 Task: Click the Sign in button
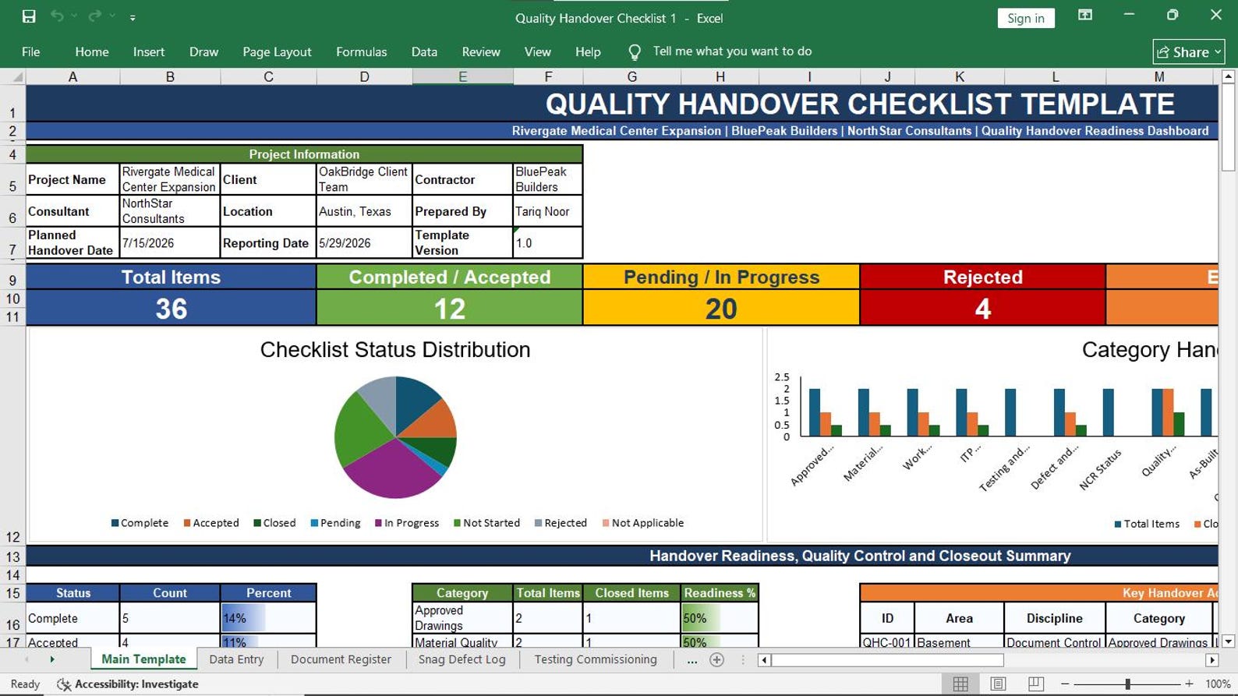1026,18
